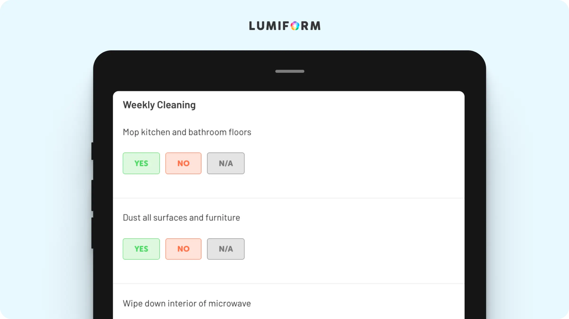Viewport: 569px width, 319px height.
Task: Click the Lumiform logo at the top
Action: 284,26
